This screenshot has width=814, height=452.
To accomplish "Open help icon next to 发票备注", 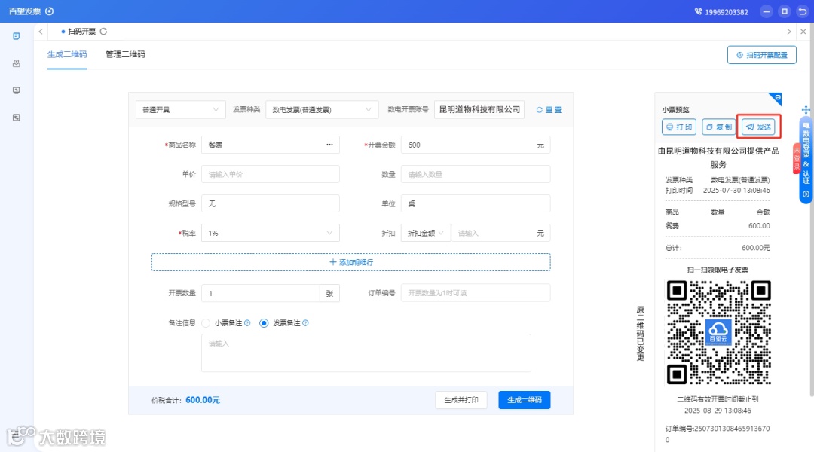I will coord(306,322).
